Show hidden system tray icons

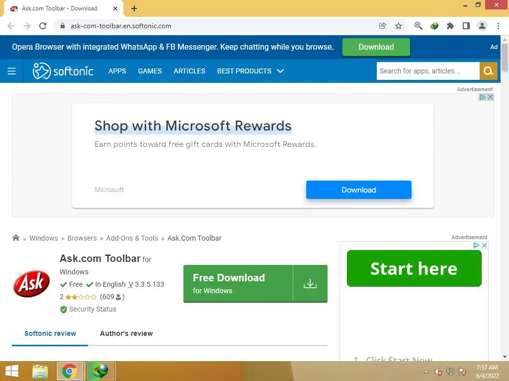pyautogui.click(x=426, y=372)
